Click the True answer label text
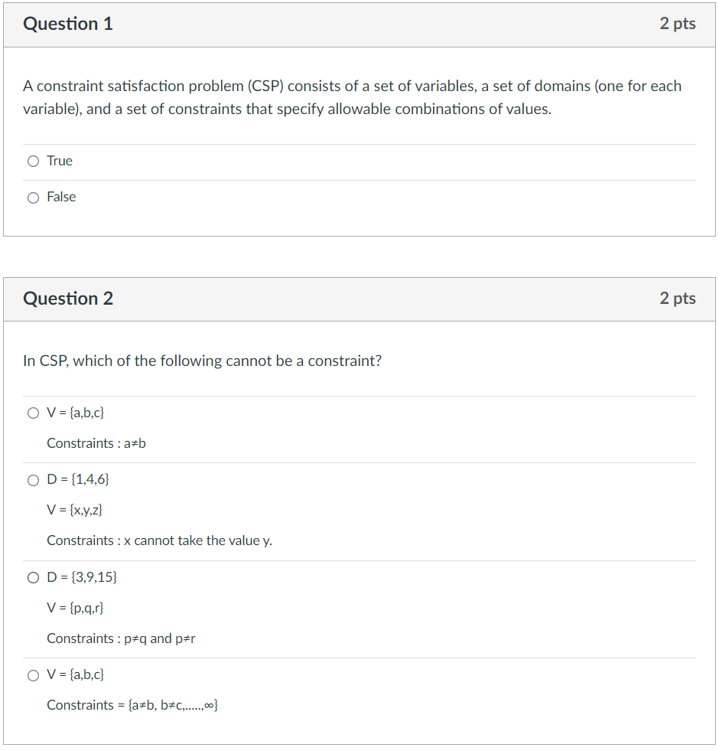The image size is (719, 751). coord(59,161)
